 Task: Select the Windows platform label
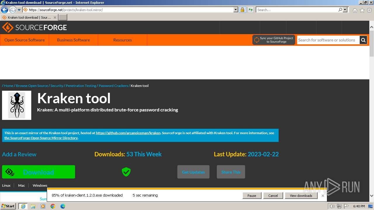tap(40, 185)
